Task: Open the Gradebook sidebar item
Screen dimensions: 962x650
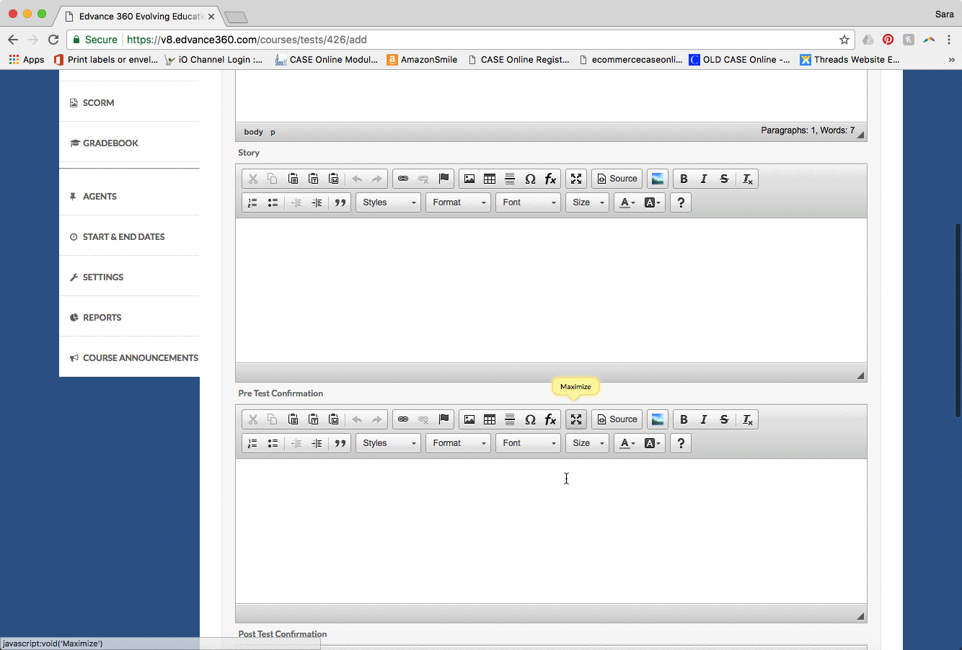Action: tap(110, 143)
